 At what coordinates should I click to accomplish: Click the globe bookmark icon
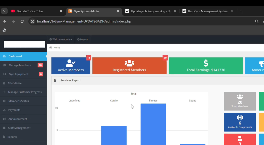tap(4, 30)
